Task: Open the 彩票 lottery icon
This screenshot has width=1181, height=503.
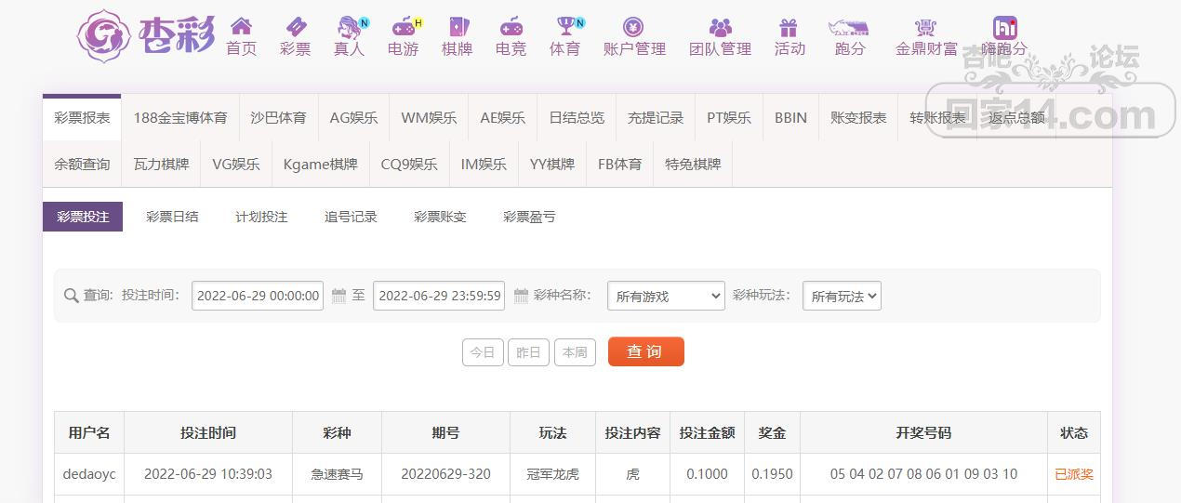Action: (x=296, y=26)
